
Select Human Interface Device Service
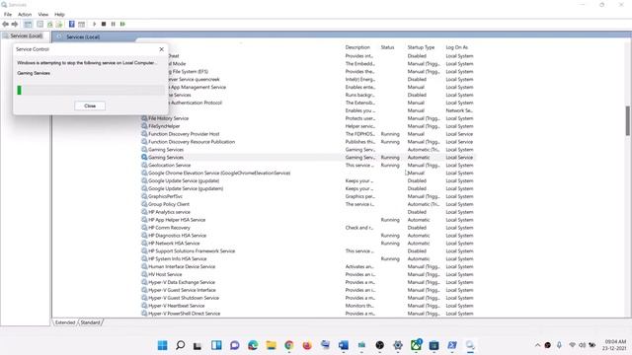[x=308, y=266]
